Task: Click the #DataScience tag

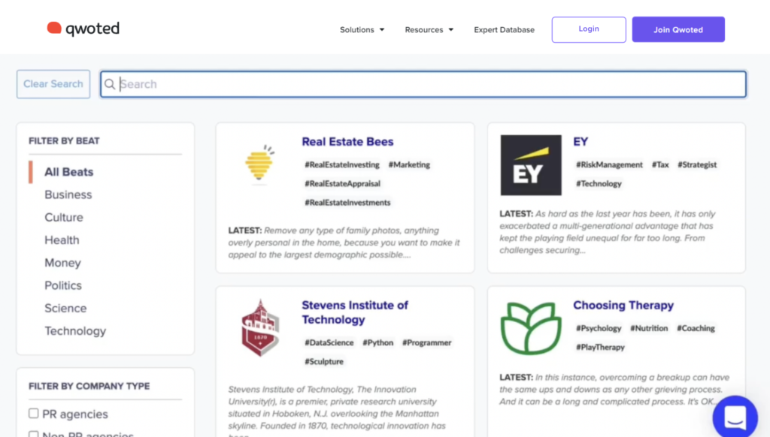Action: click(329, 343)
